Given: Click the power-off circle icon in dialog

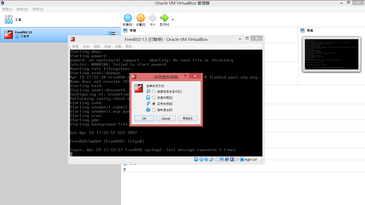Looking at the screenshot, I should click(148, 110).
